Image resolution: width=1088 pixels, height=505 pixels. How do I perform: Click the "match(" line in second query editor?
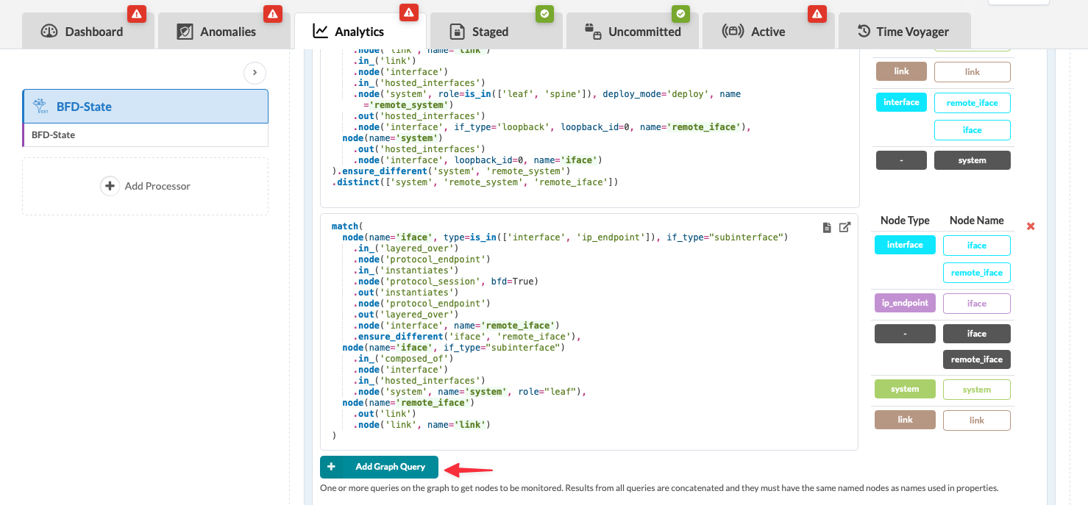tap(348, 226)
